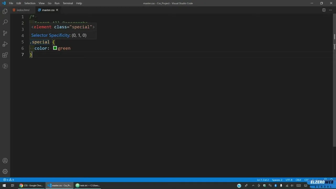Click the errors and warnings status indicator
The height and width of the screenshot is (189, 336).
click(x=8, y=180)
